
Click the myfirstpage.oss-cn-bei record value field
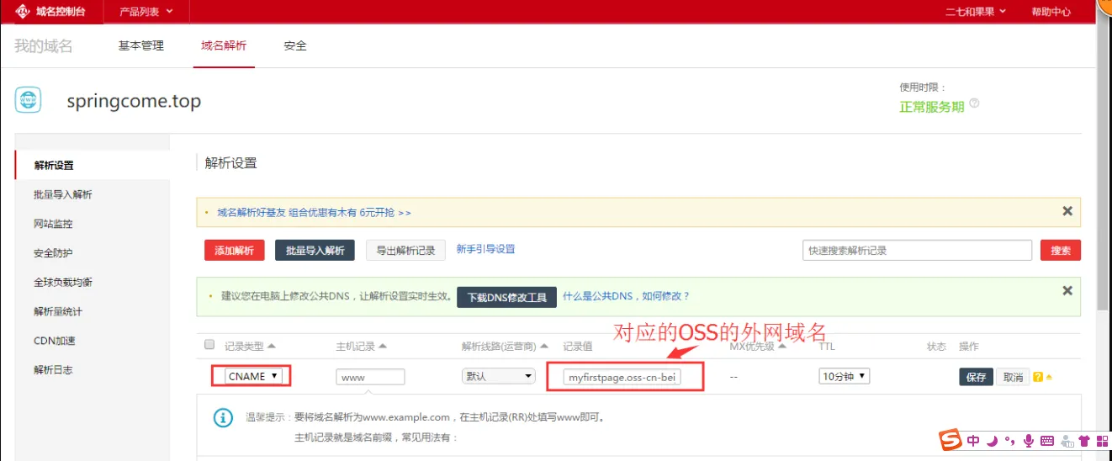click(623, 377)
